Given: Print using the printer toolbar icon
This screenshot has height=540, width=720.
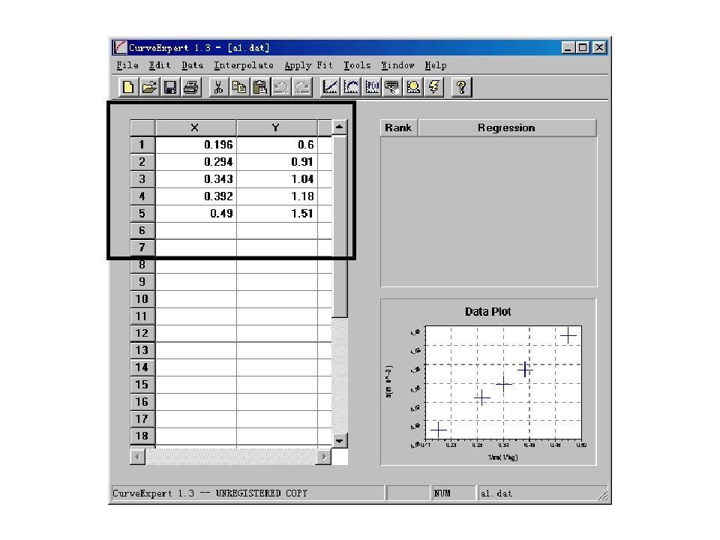Looking at the screenshot, I should click(x=190, y=88).
